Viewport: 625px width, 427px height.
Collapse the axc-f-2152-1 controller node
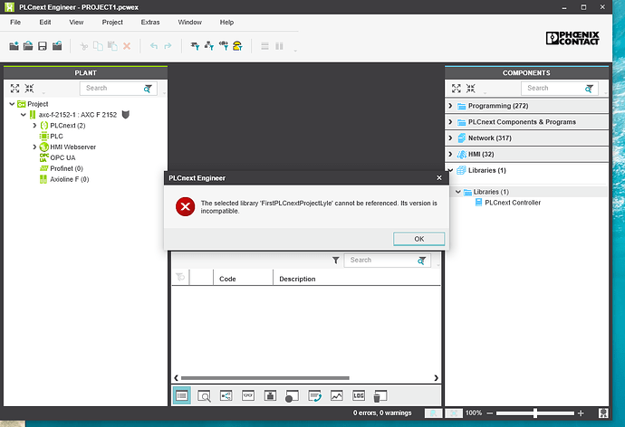23,115
